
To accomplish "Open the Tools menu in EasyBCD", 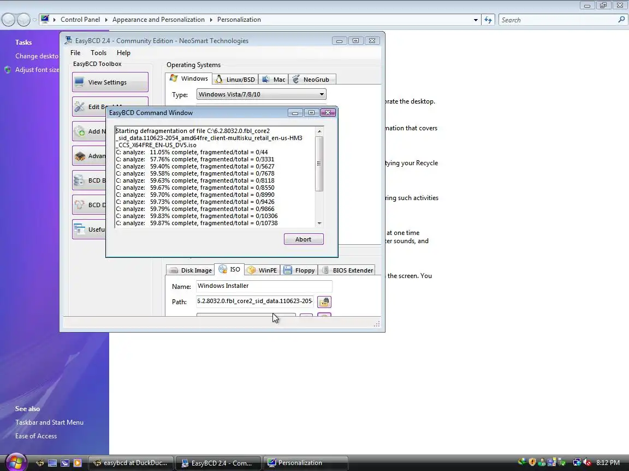I will pos(99,53).
